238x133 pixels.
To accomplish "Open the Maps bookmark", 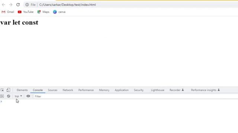I will click(43, 12).
